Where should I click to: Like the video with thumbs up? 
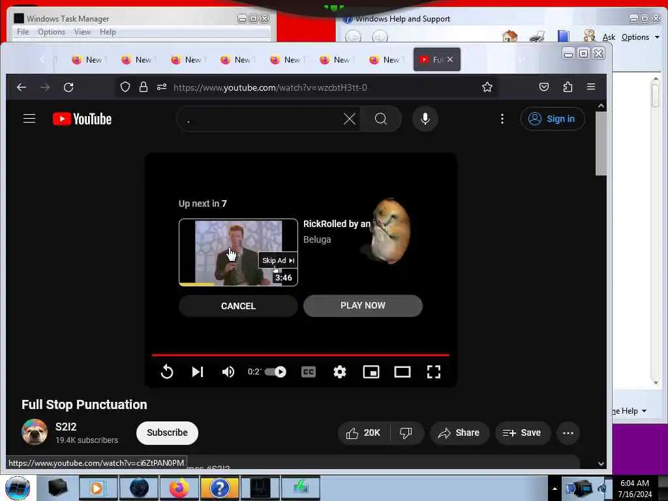[x=363, y=433]
